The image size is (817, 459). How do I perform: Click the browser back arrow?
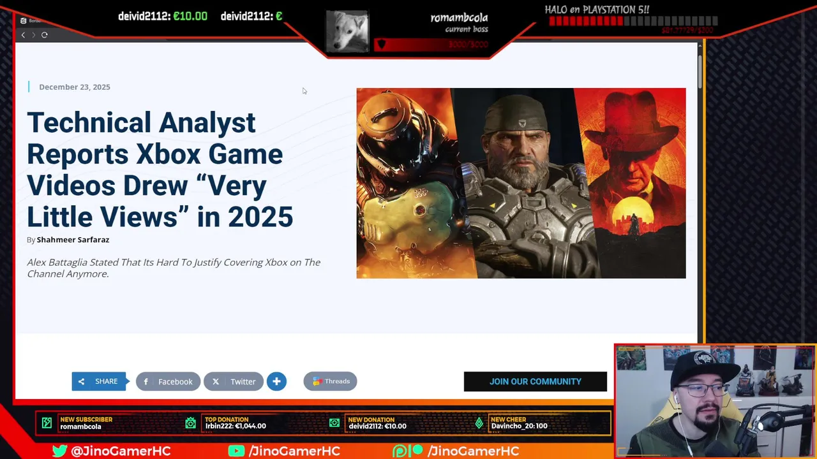[x=23, y=34]
